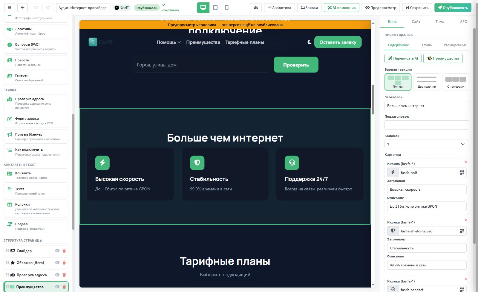478x292 pixels.
Task: Open Аналитика
Action: 279,8
